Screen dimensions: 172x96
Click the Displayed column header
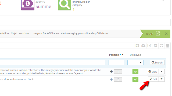(x=135, y=55)
